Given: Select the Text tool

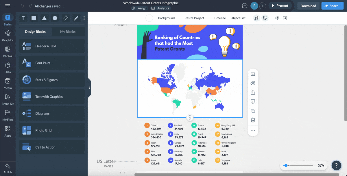Looking at the screenshot, I should [23, 18].
